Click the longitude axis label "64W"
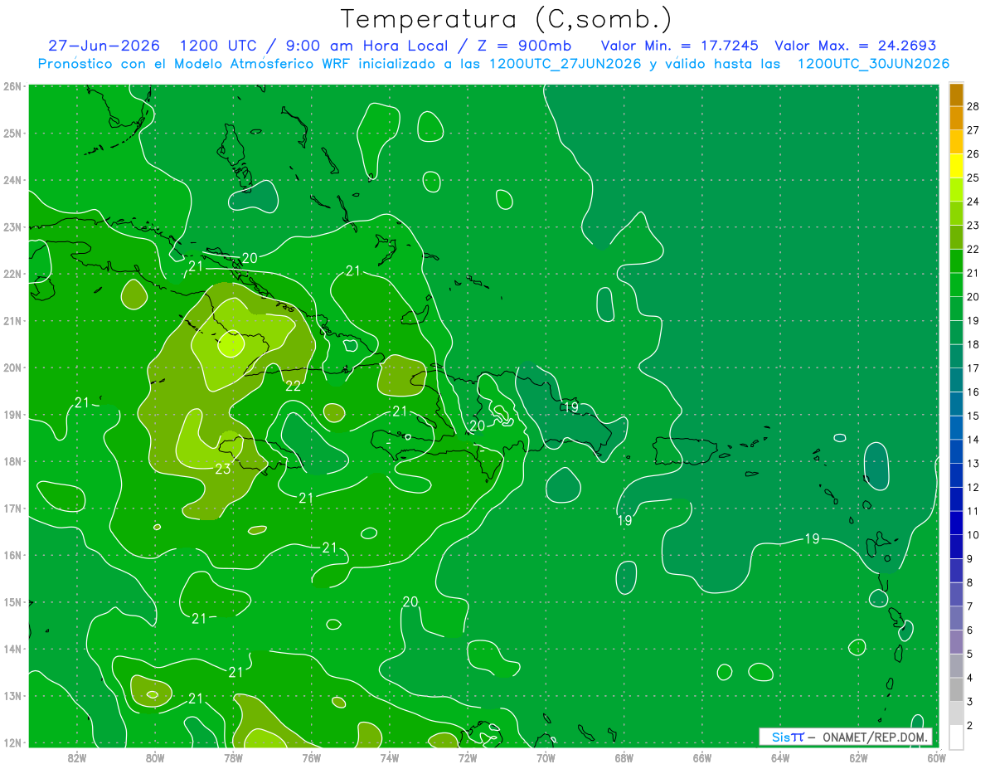Image resolution: width=995 pixels, height=769 pixels. click(x=780, y=757)
